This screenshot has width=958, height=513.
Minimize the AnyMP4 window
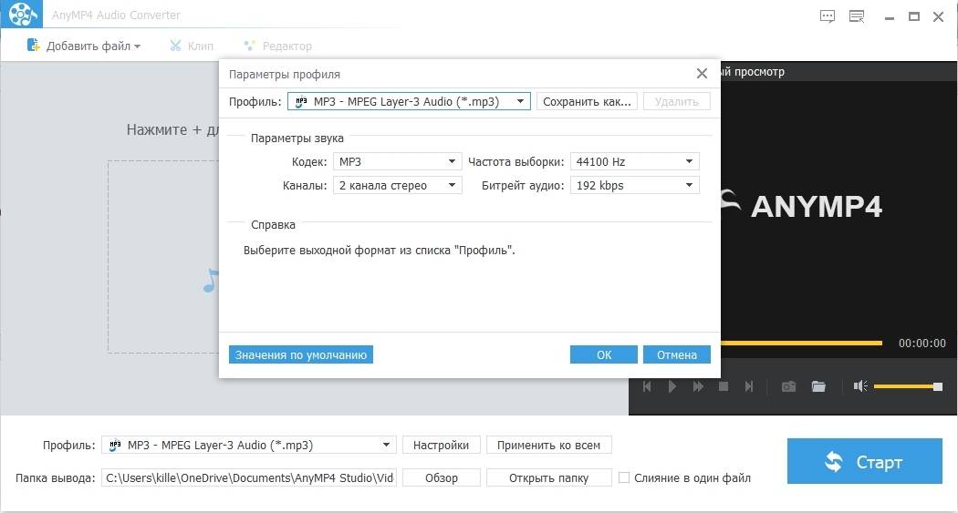tap(889, 17)
